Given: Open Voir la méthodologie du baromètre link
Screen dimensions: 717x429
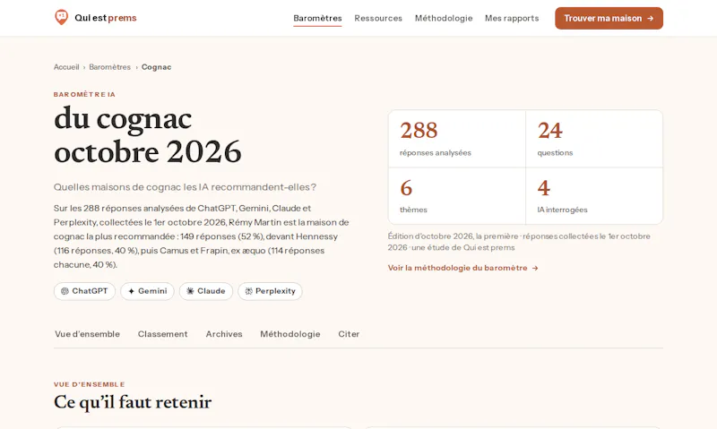Looking at the screenshot, I should tap(462, 268).
